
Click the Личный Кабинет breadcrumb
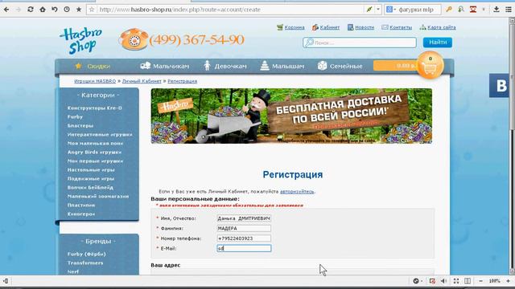(142, 81)
